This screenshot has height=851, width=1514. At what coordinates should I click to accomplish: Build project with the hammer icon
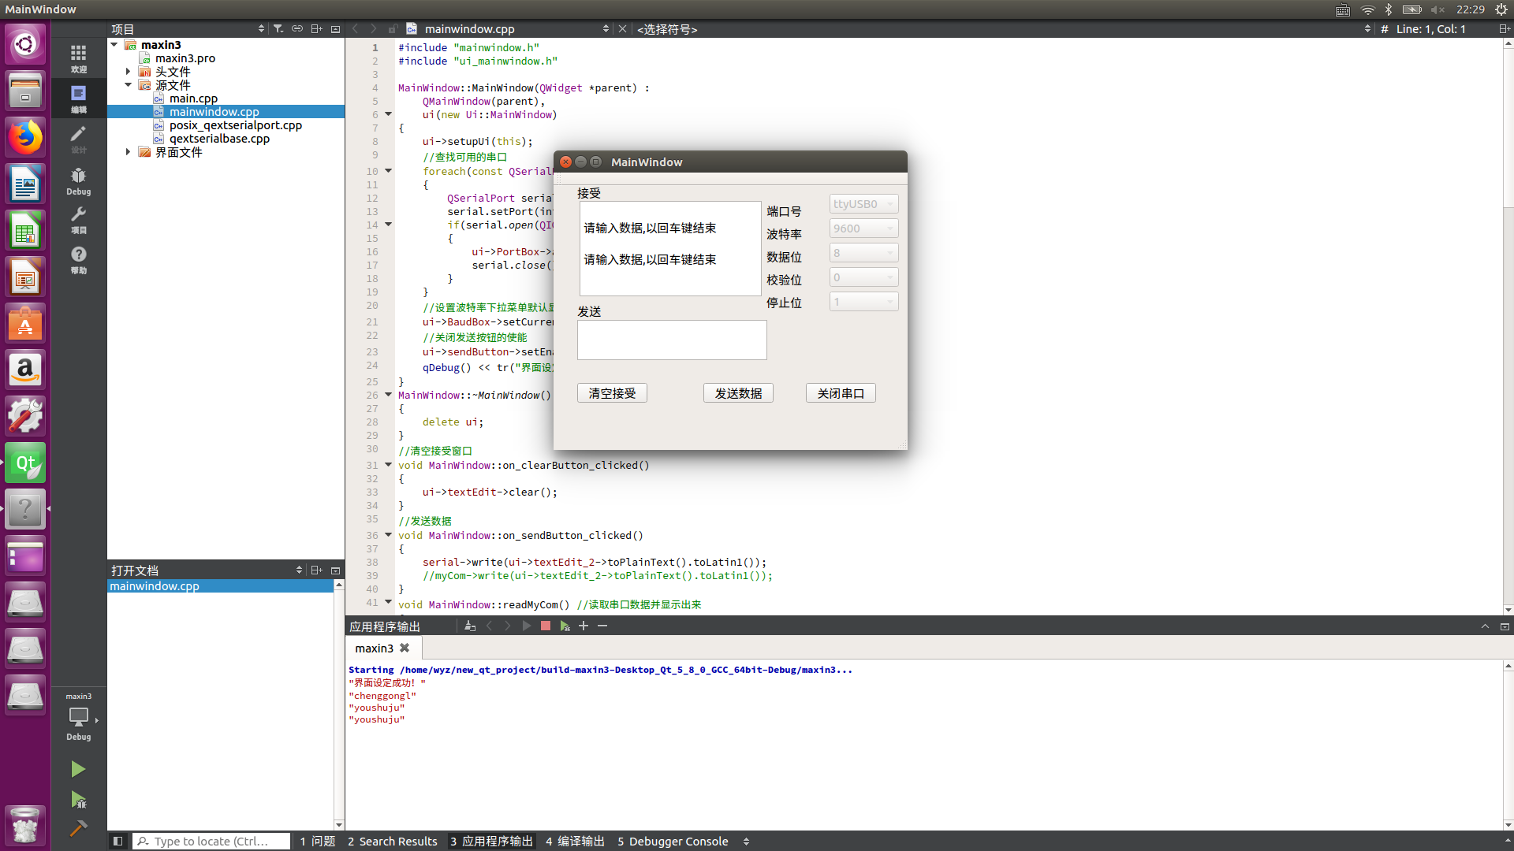pyautogui.click(x=78, y=828)
